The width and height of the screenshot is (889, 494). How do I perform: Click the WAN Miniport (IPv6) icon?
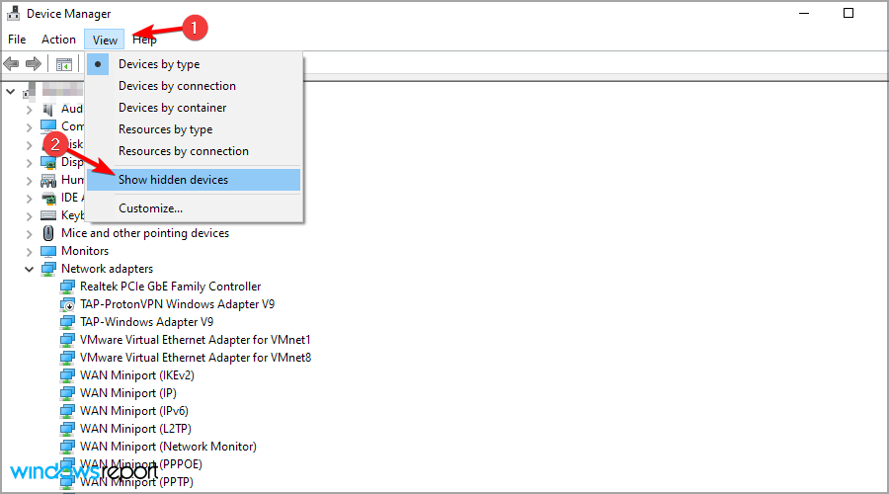tap(67, 411)
